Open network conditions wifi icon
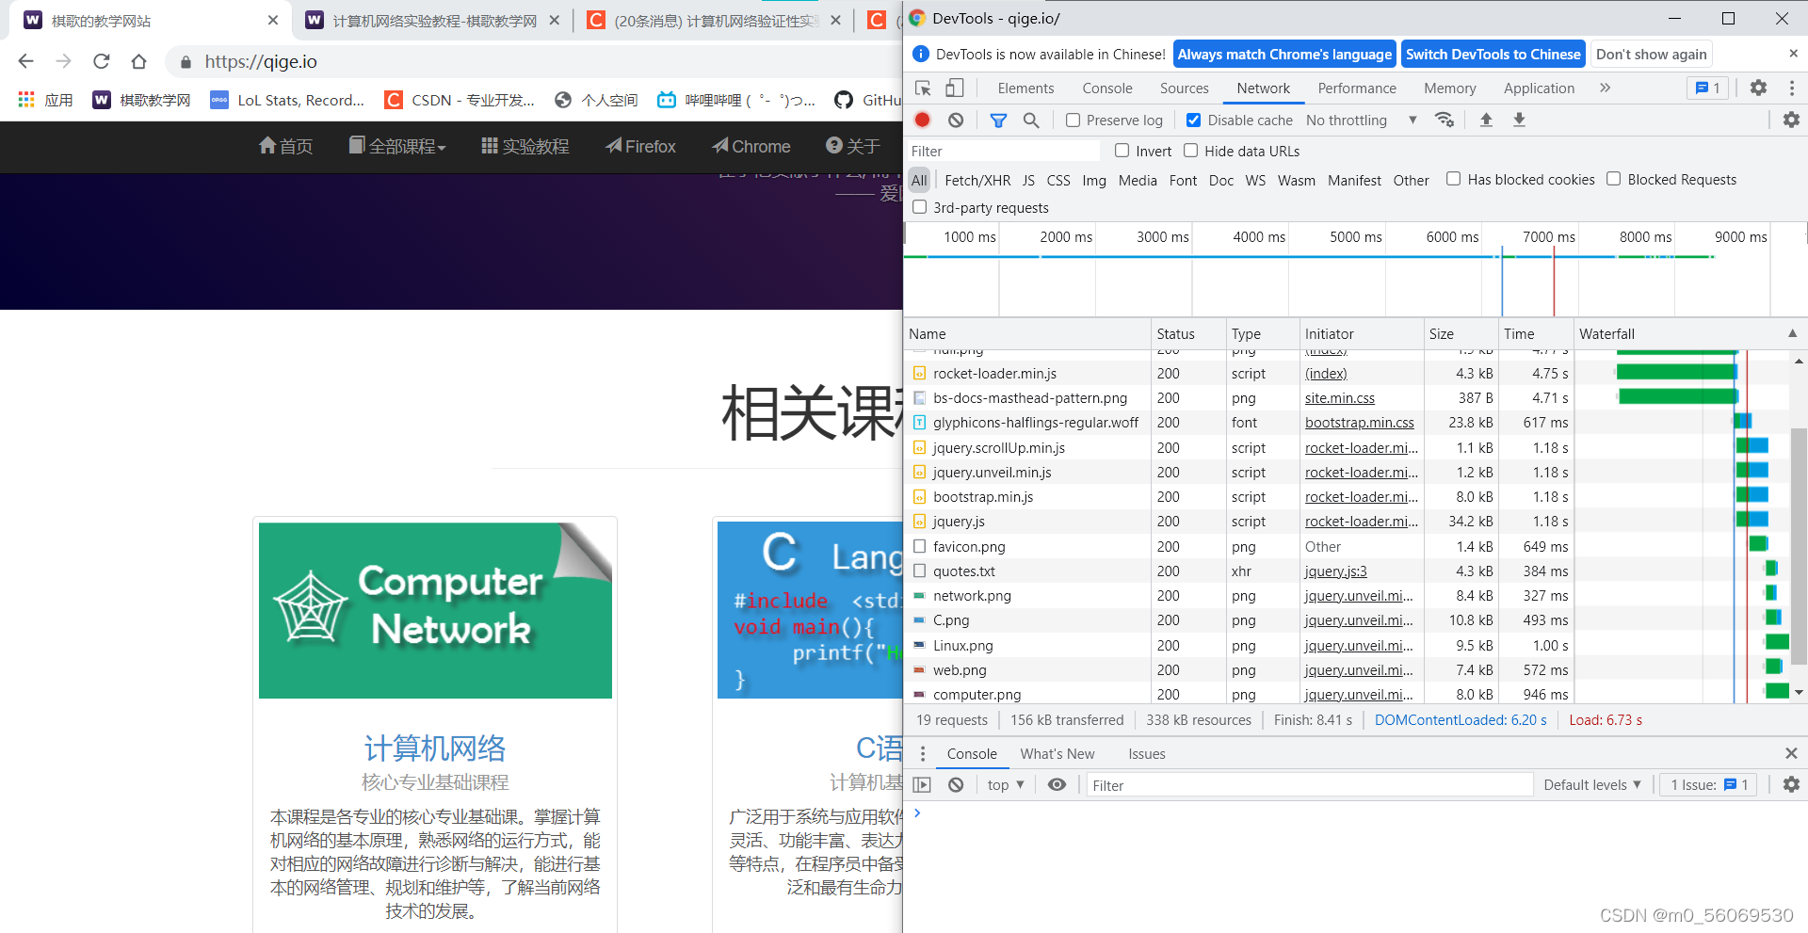Viewport: 1808px width, 933px height. point(1444,120)
